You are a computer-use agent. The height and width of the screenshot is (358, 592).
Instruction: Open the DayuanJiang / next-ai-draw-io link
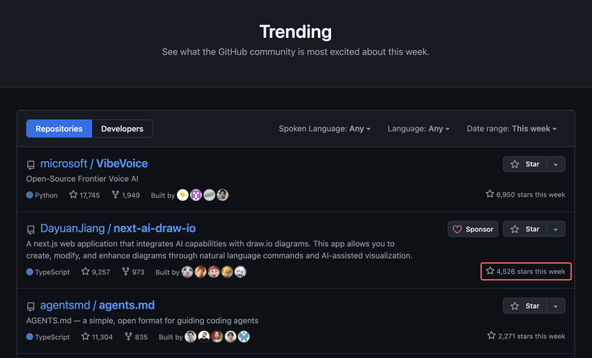click(118, 229)
